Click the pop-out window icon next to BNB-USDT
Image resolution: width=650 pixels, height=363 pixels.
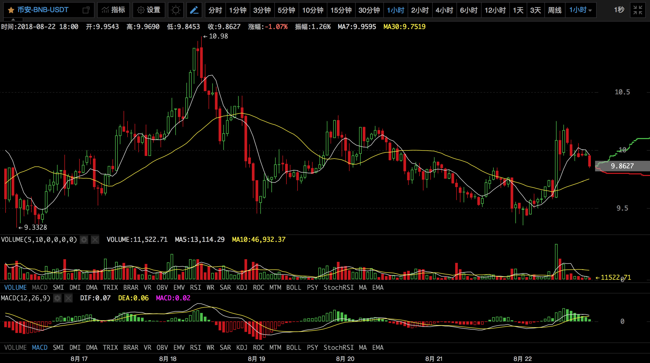[x=86, y=10]
